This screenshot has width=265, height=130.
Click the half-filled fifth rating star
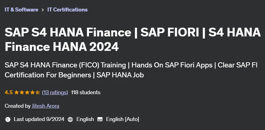(x=38, y=92)
